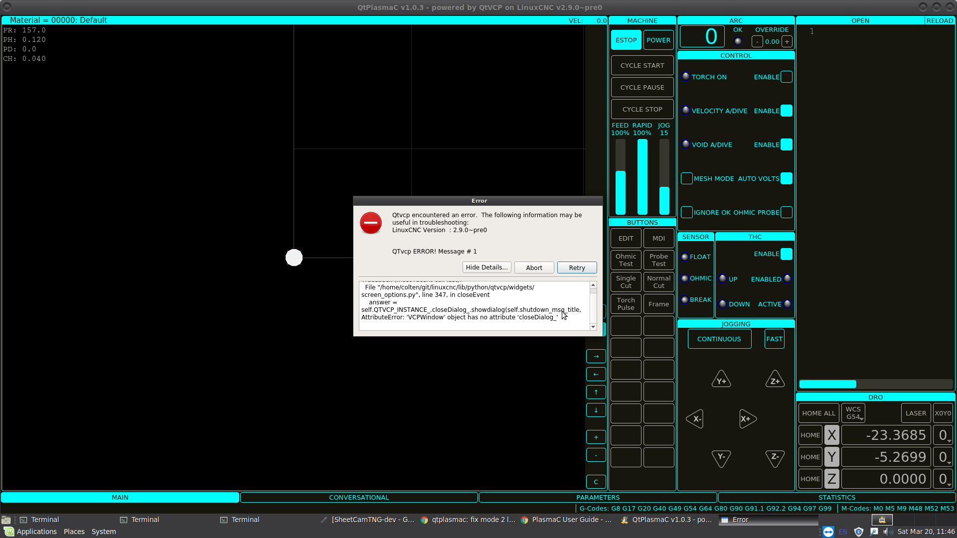Jog Z+ with the triangle arrow
Screen dimensions: 957x538
click(x=775, y=380)
